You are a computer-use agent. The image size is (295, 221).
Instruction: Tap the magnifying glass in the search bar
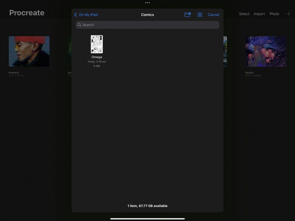[79, 25]
